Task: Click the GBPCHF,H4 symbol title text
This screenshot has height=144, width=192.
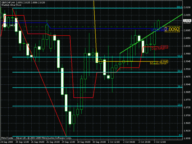Action: pos(8,2)
